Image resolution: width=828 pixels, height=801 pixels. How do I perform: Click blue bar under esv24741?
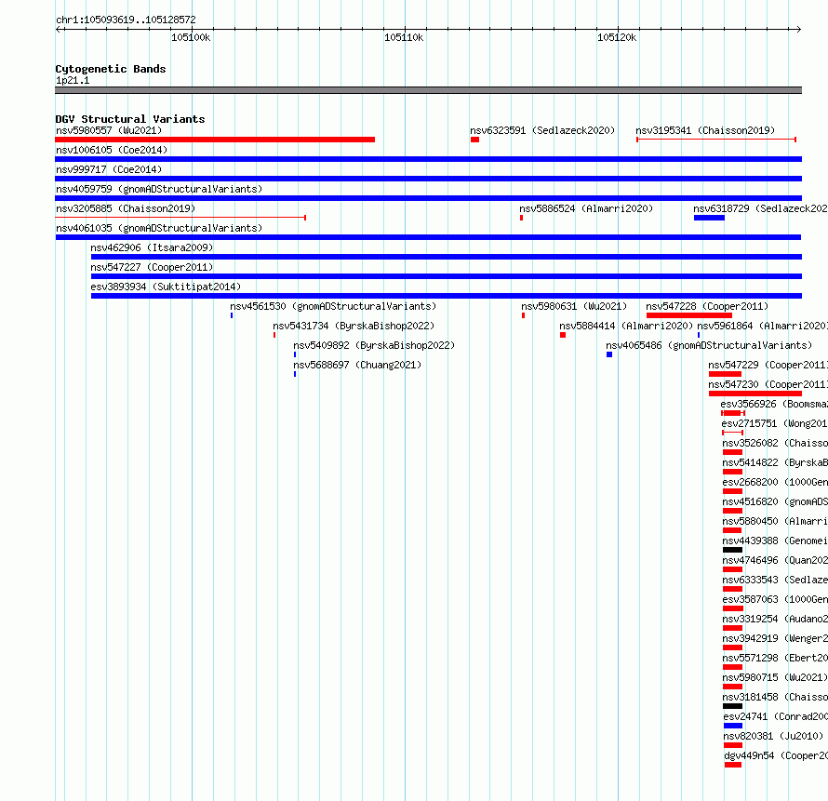tap(733, 726)
